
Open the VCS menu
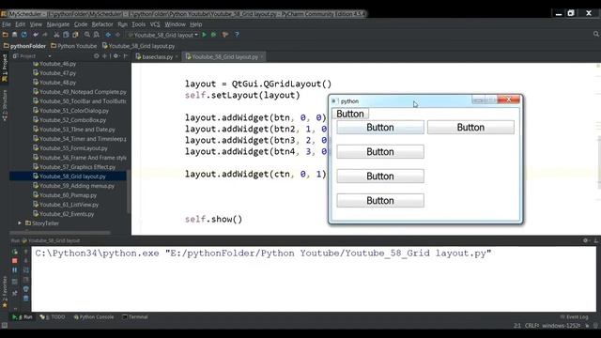click(155, 24)
